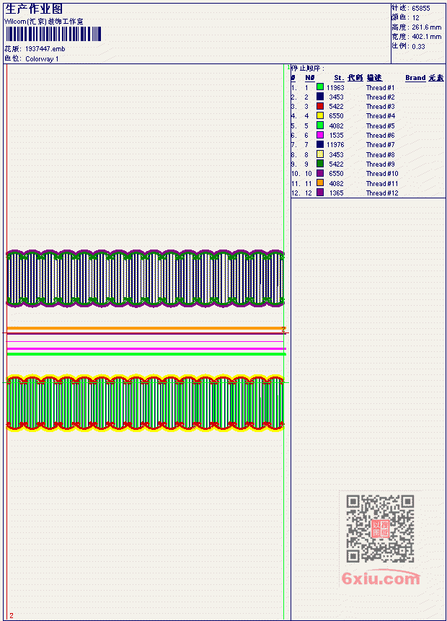Select the 'Thread #6' description

(x=380, y=136)
